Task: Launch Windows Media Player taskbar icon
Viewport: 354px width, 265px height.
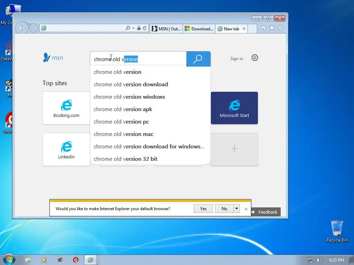Action: tap(44, 260)
